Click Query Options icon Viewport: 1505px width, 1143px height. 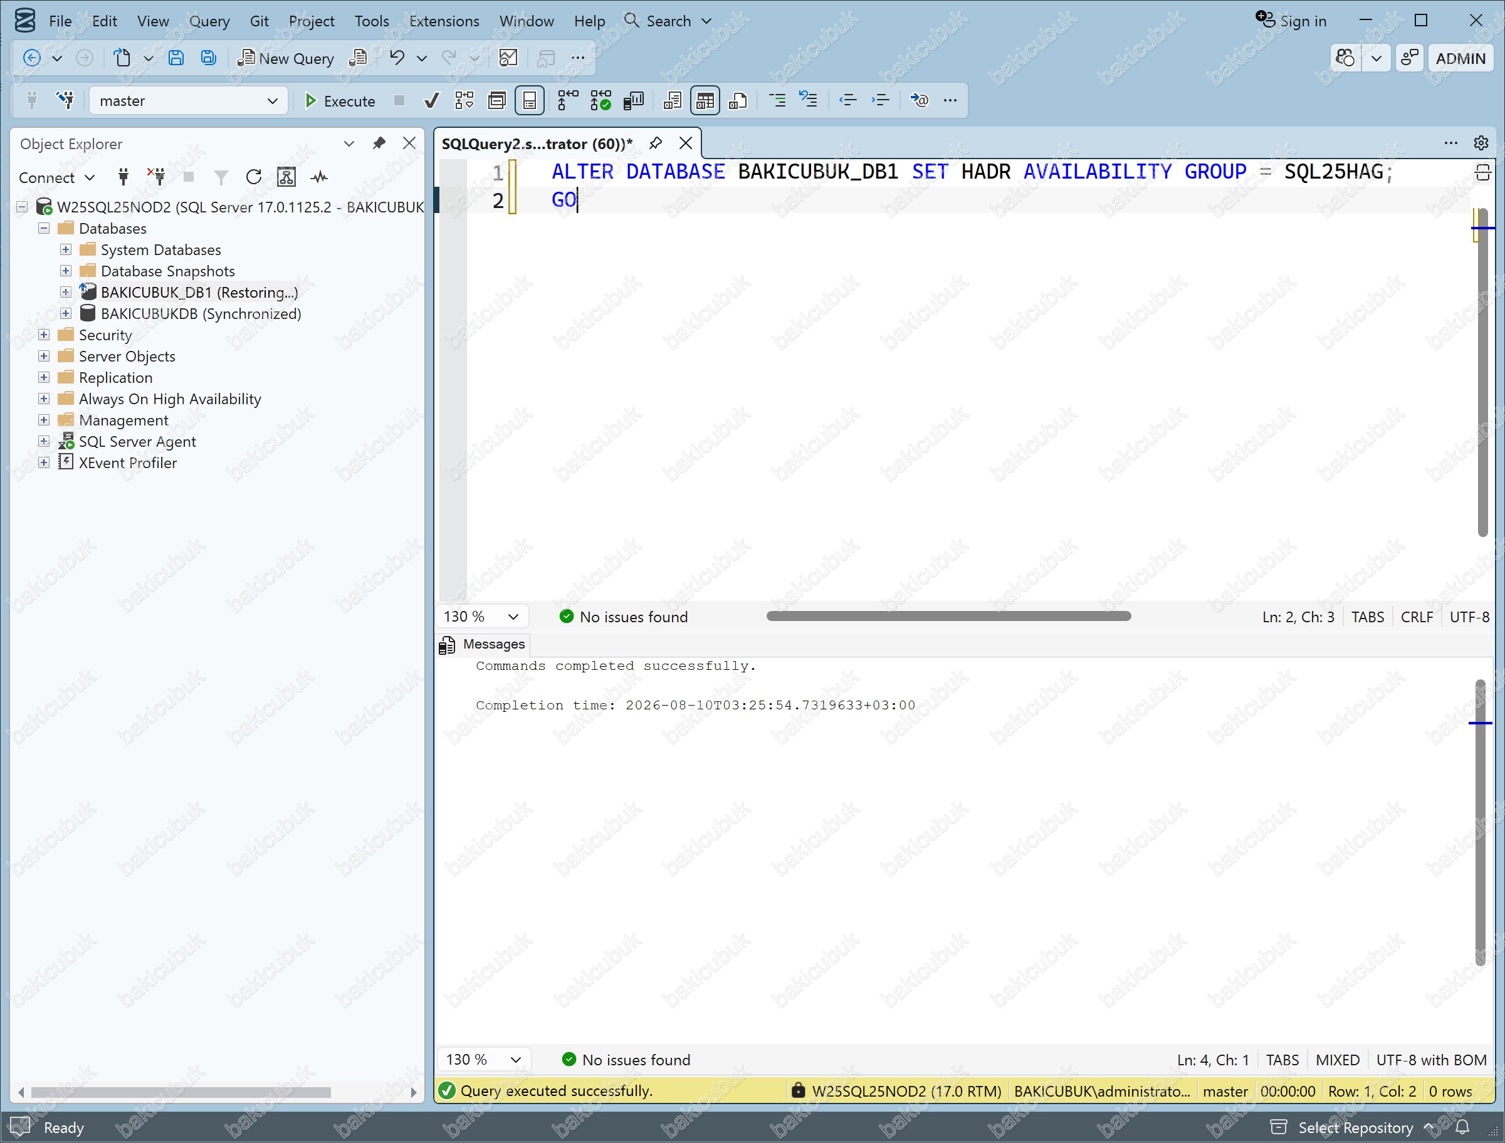click(x=497, y=101)
